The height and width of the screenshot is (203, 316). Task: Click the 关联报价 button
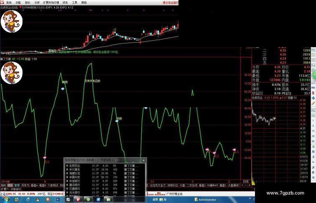point(16,189)
